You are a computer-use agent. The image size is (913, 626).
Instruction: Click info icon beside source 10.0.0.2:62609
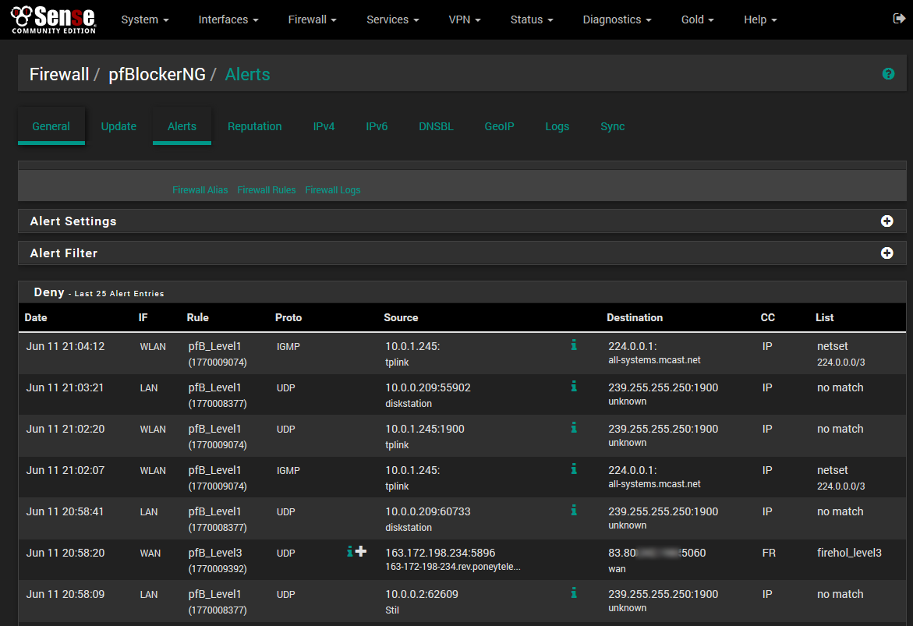pos(574,592)
